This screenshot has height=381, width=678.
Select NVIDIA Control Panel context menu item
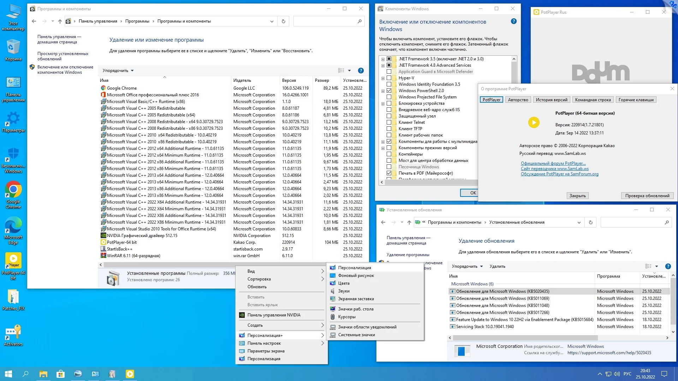pyautogui.click(x=274, y=315)
